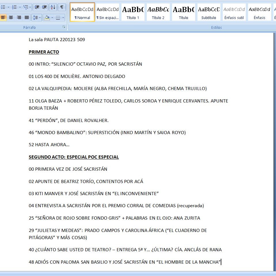
Task: Click the line '29 “JULIETAS Y MEDEAS”'
Action: [118, 231]
